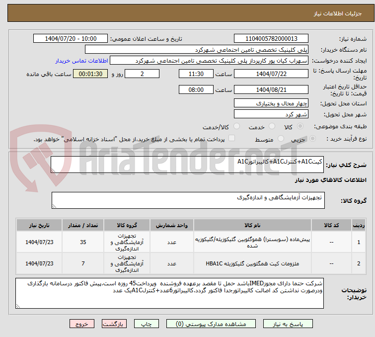Click row number 1 cell
This screenshot has height=337, width=375.
[359, 242]
